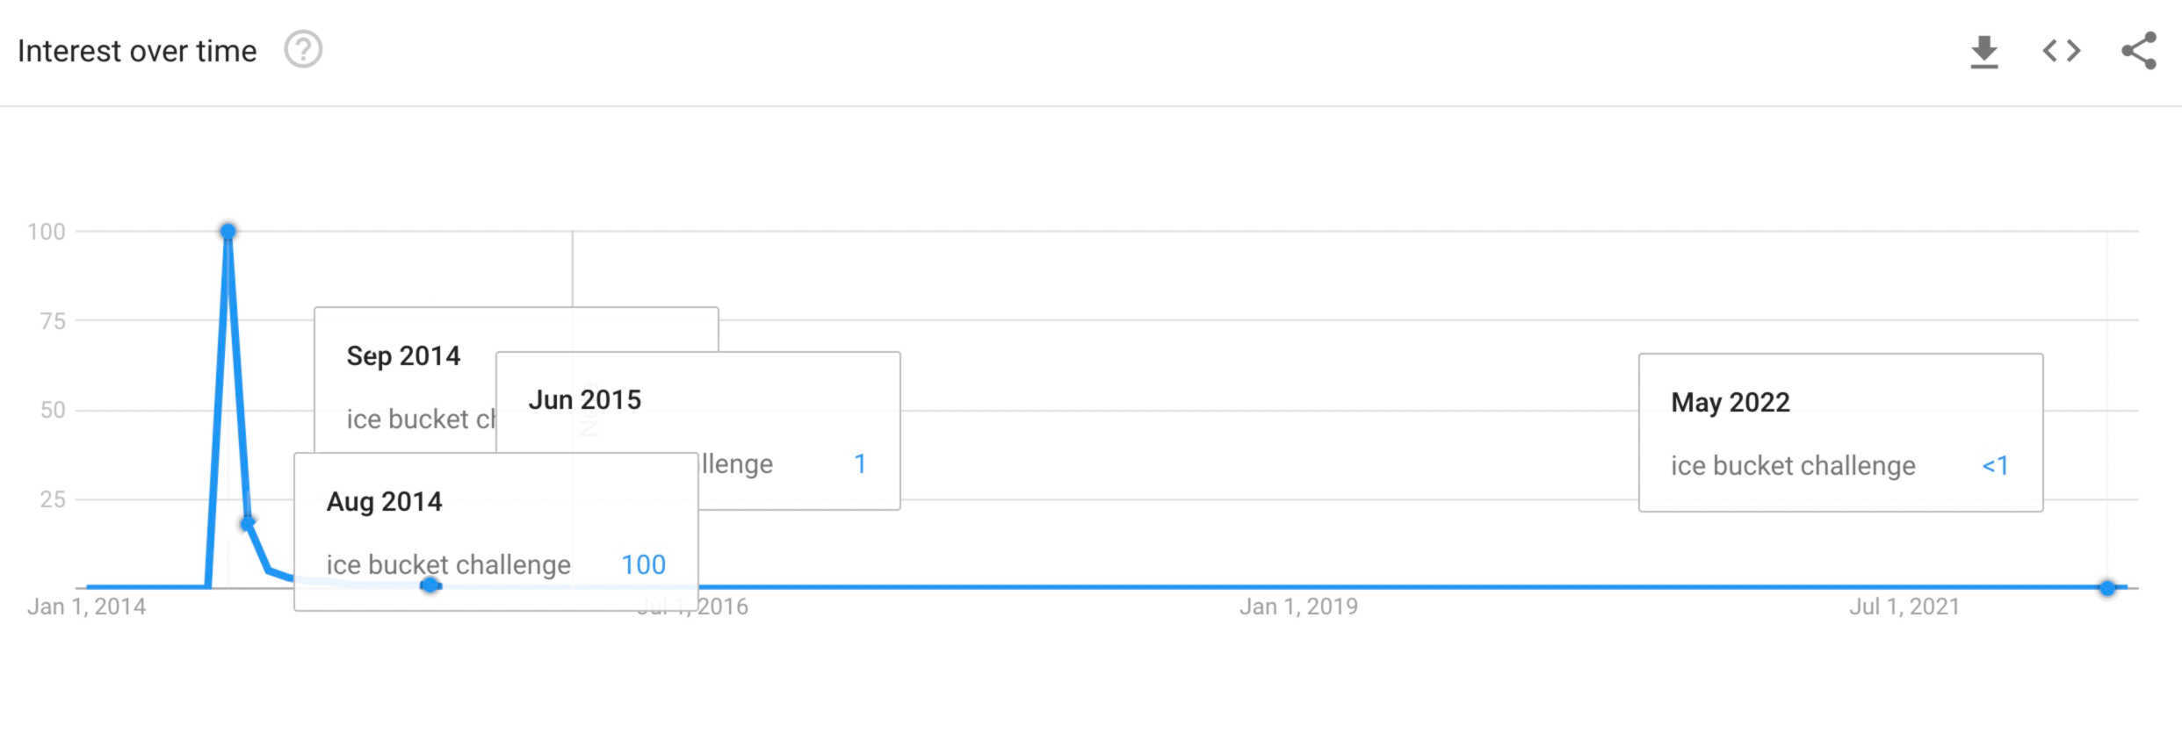
Task: Click the Interest over time heading
Action: pos(137,50)
